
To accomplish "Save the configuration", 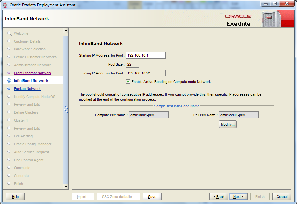I will coord(152,197).
